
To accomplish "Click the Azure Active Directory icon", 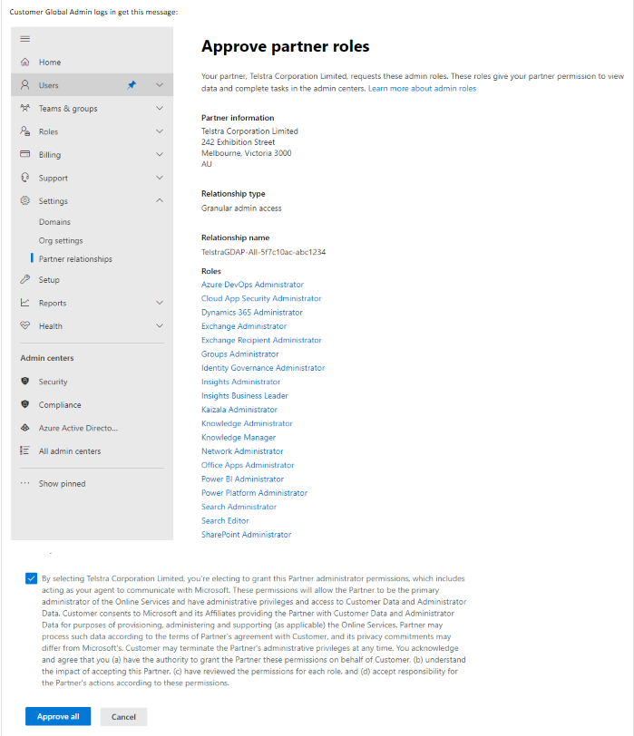I will (x=25, y=428).
